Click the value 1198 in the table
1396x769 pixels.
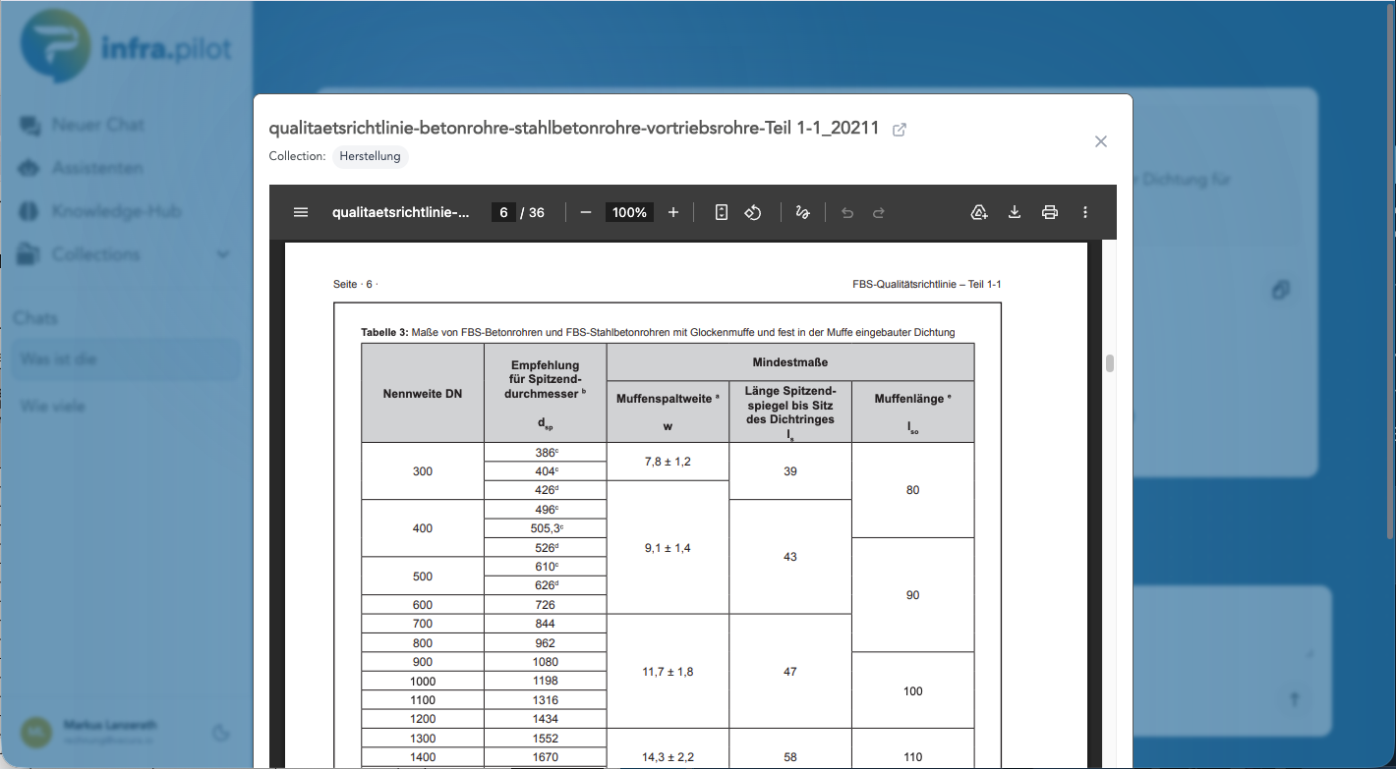click(545, 681)
